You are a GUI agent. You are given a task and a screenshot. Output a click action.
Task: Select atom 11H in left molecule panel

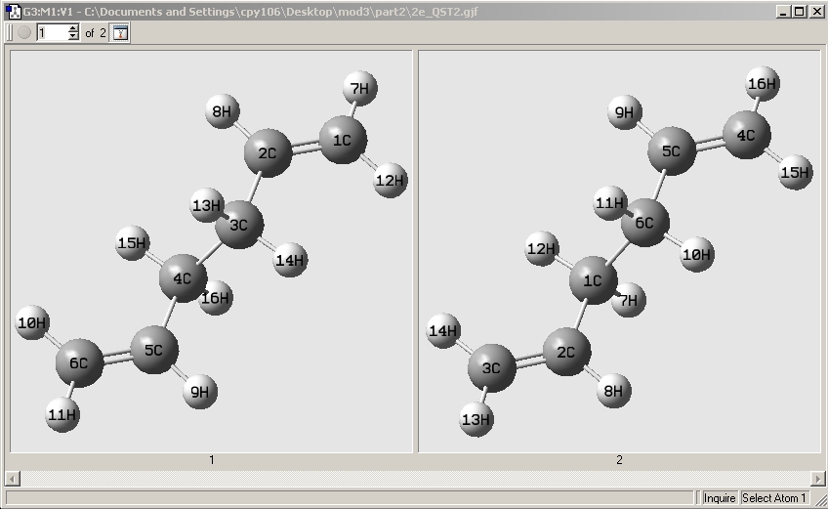[62, 415]
